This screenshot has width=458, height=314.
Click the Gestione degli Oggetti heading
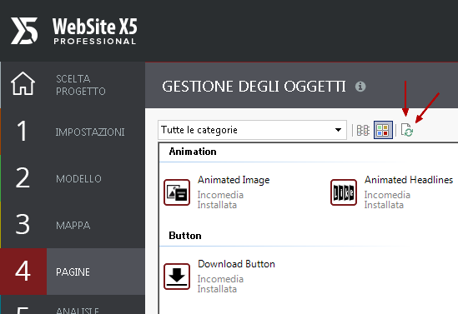[x=254, y=87]
